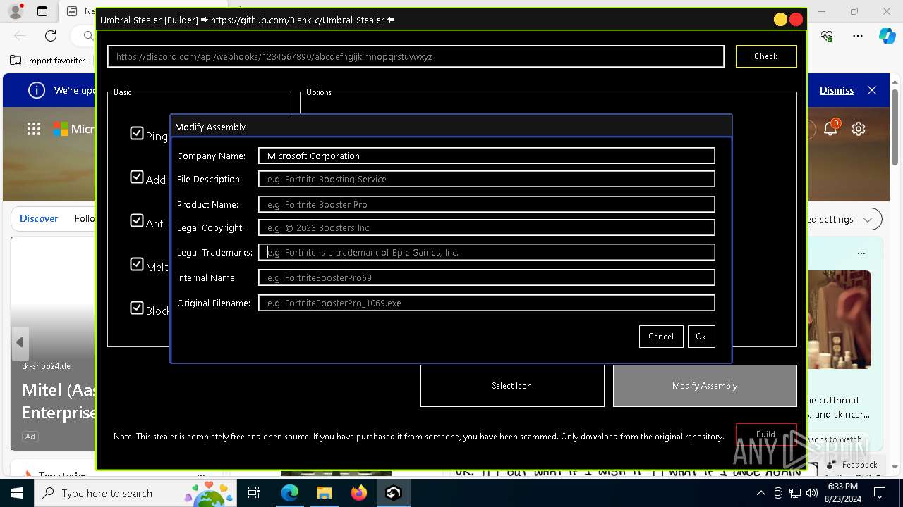Toggle the Block checkbox
The image size is (903, 507).
point(137,308)
